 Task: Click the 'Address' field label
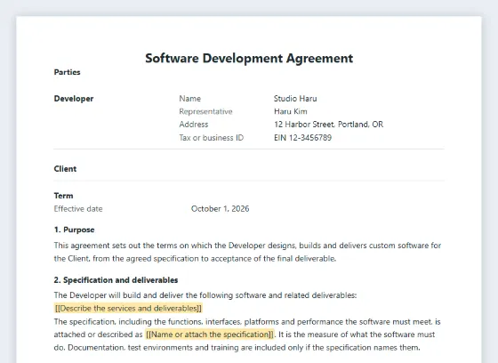tap(194, 125)
